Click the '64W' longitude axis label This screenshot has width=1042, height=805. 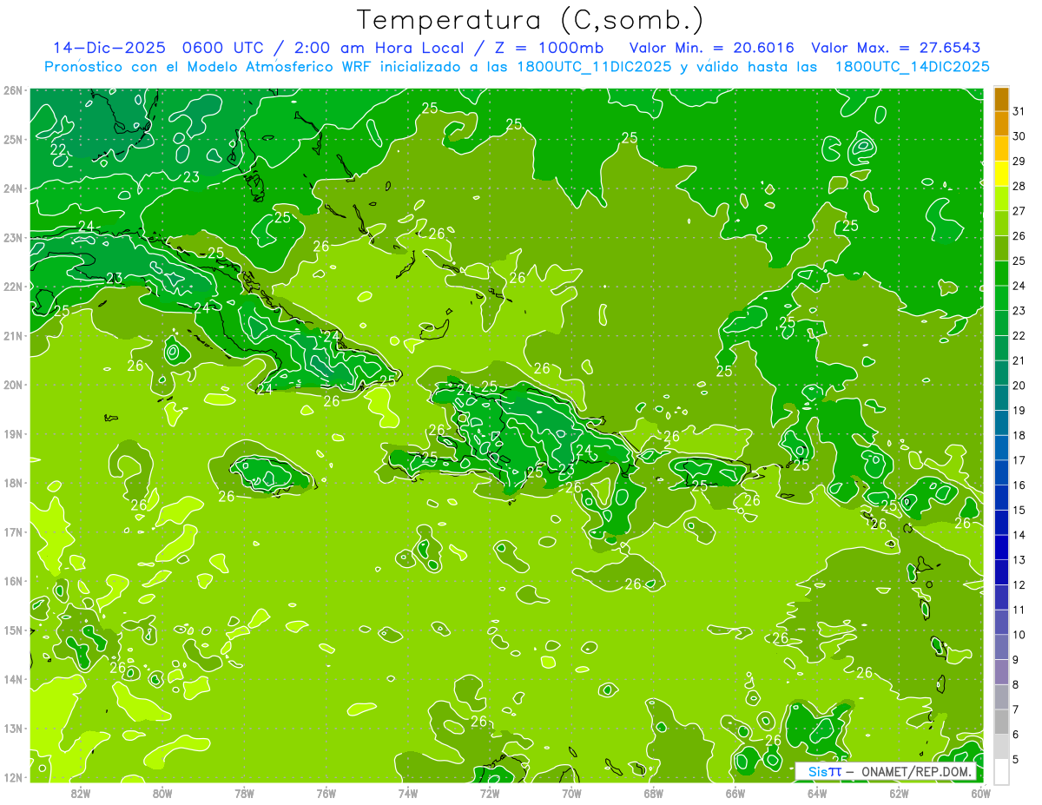coord(816,793)
